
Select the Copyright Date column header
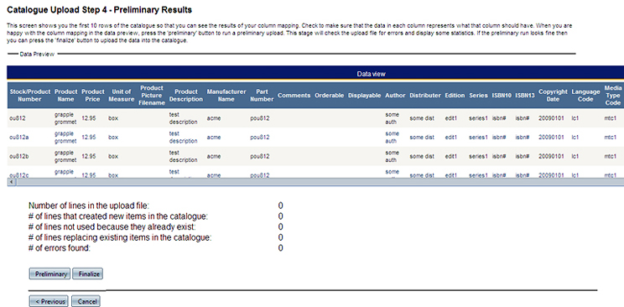point(553,96)
